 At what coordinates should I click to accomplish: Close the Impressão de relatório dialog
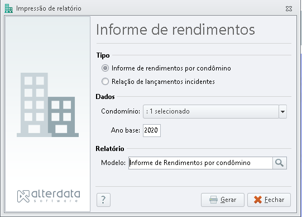pyautogui.click(x=289, y=9)
